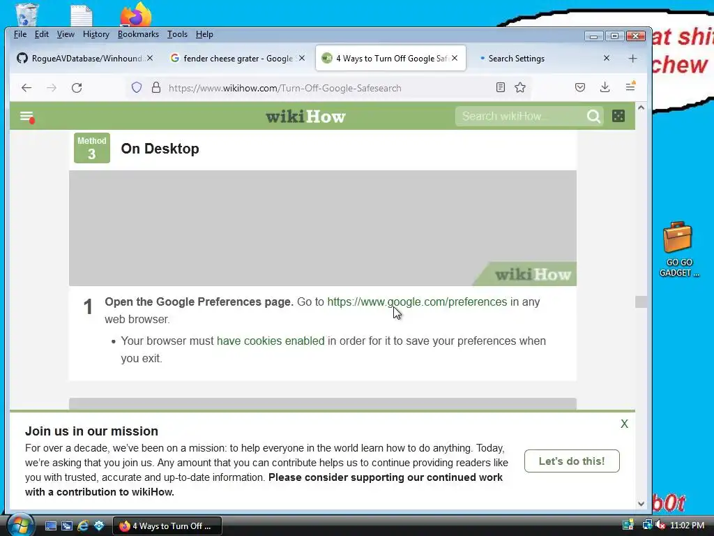Close the 4 Ways to Turn Off tab
Viewport: 714px width, 536px height.
[455, 59]
